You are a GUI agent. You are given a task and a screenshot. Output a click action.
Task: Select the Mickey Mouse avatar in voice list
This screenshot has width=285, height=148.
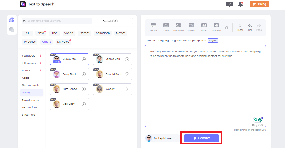coord(57,59)
